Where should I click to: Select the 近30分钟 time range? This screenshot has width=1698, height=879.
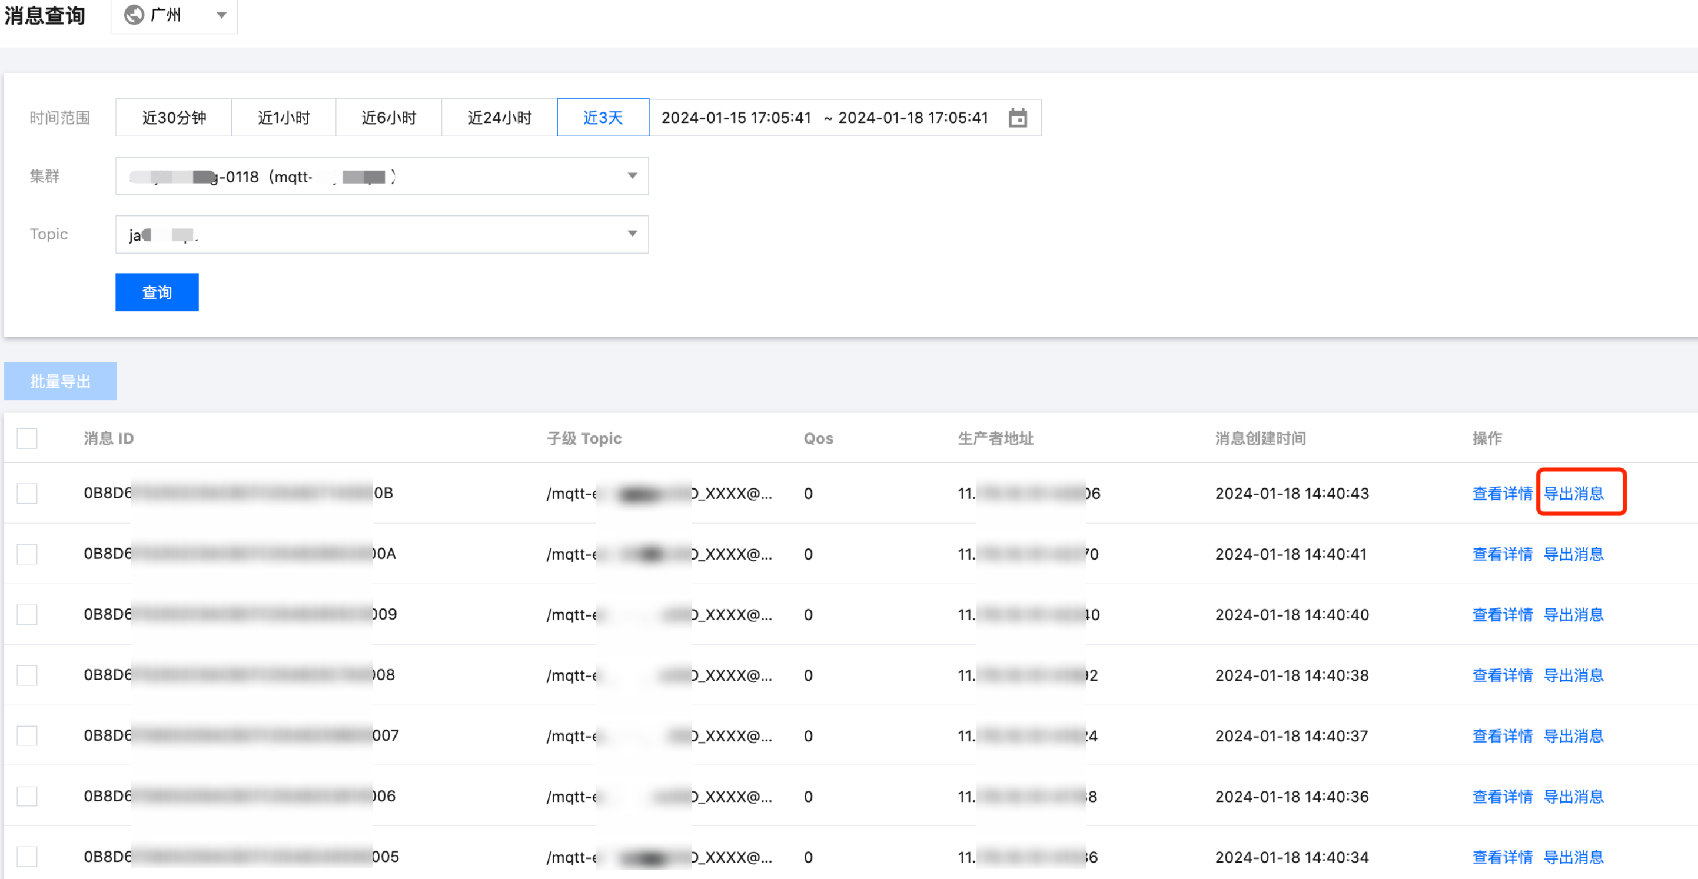click(174, 118)
